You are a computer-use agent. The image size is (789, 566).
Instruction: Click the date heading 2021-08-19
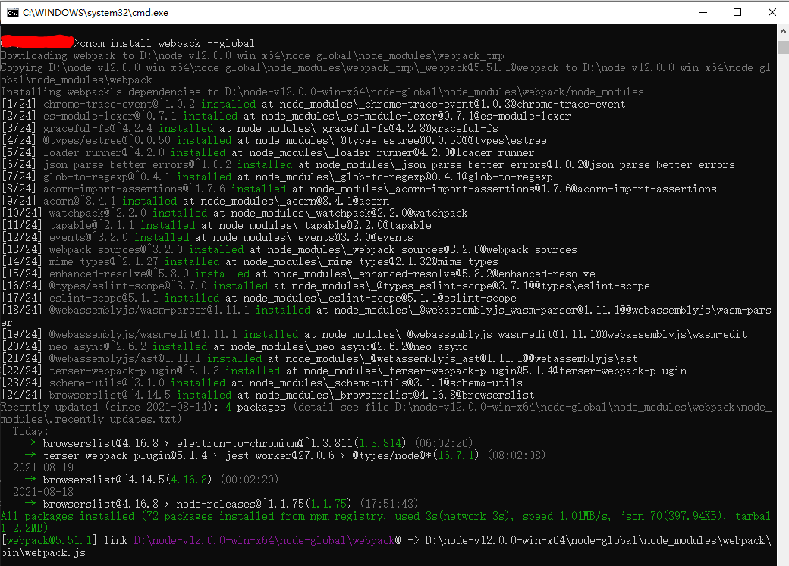click(x=43, y=467)
